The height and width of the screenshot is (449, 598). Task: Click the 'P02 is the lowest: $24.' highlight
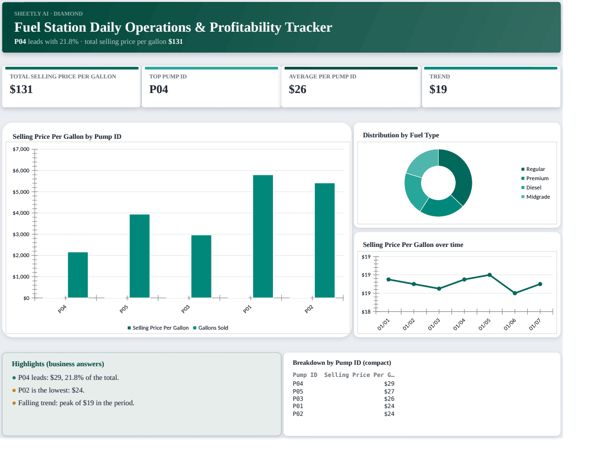click(52, 390)
